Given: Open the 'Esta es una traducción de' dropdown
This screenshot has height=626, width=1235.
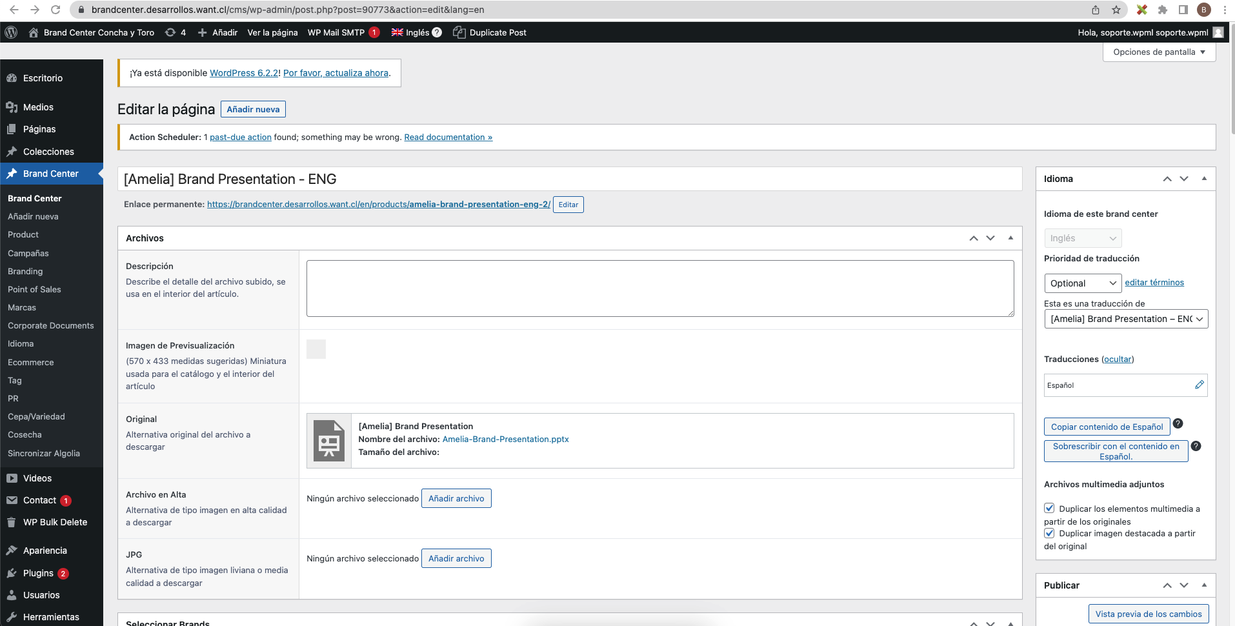Looking at the screenshot, I should click(1126, 319).
